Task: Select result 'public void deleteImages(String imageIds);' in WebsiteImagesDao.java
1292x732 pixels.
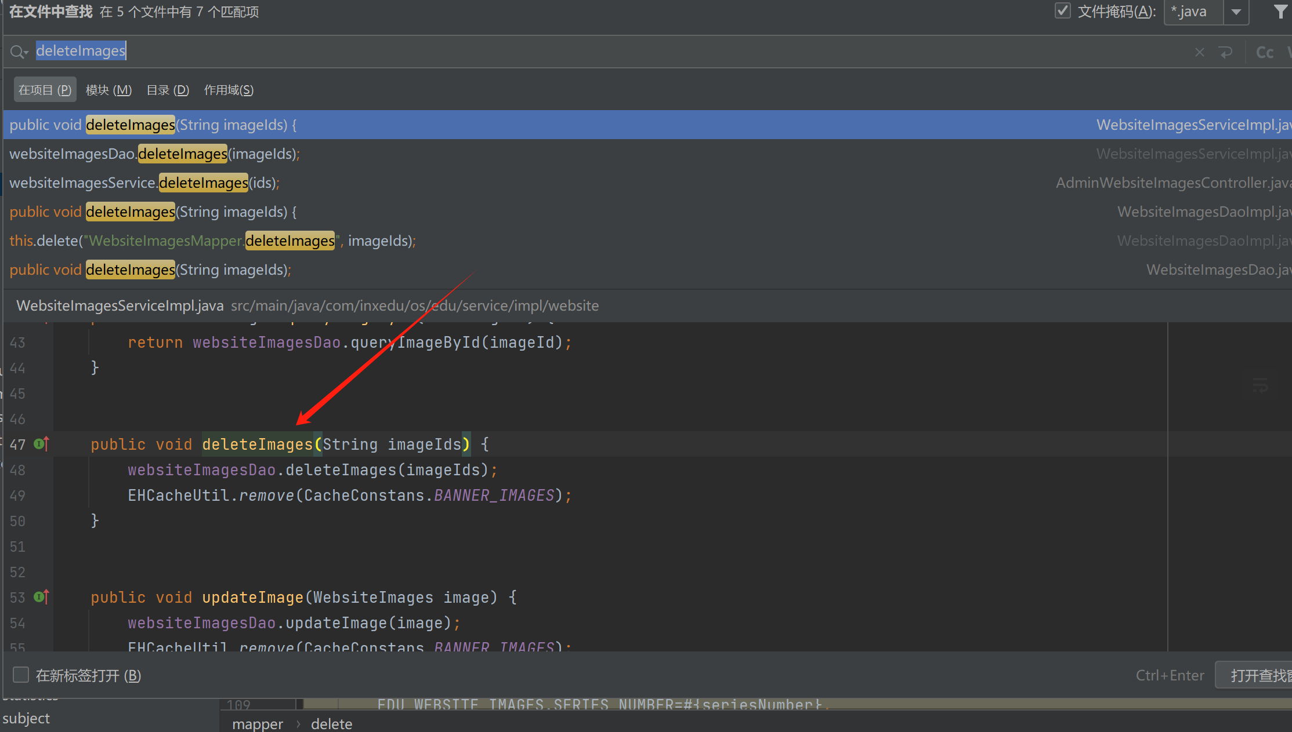Action: click(647, 270)
